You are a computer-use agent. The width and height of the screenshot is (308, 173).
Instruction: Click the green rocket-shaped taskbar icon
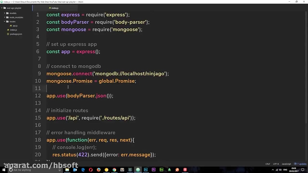click(x=169, y=170)
